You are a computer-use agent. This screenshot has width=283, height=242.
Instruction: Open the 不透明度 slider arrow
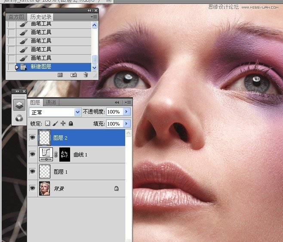pos(126,112)
